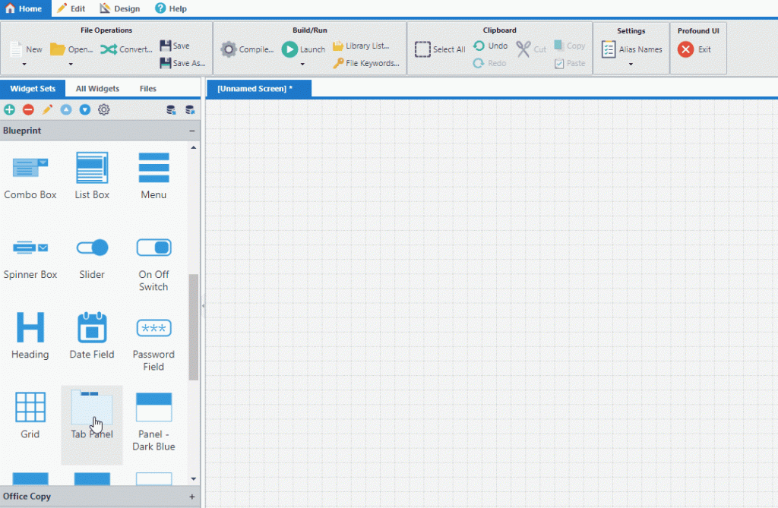Viewport: 778px width, 508px height.
Task: Switch to the Design ribbon tab
Action: coord(119,8)
